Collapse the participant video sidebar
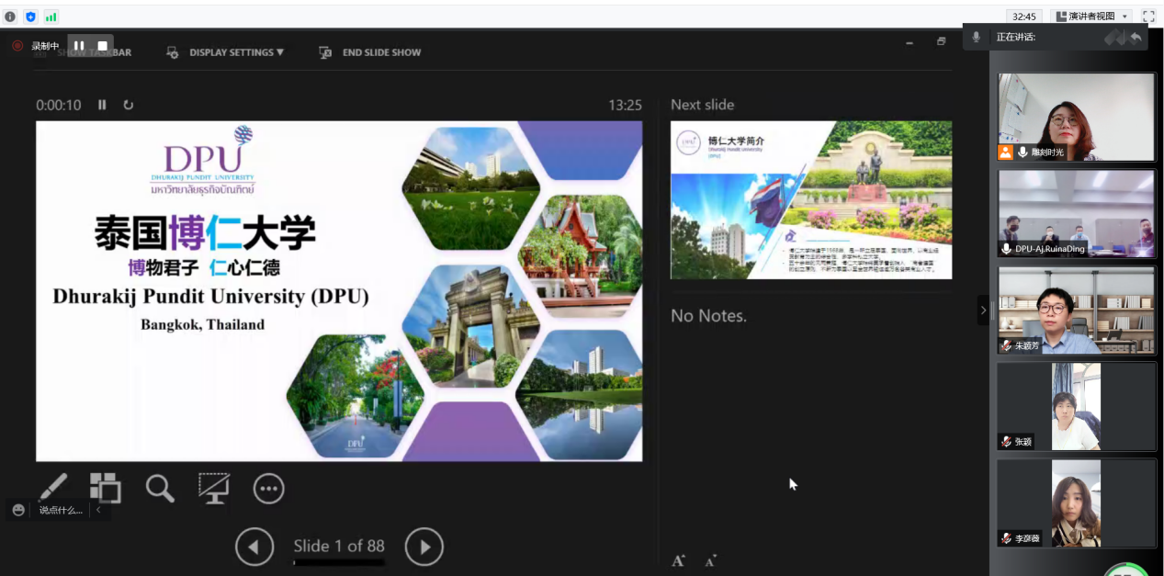 click(983, 310)
